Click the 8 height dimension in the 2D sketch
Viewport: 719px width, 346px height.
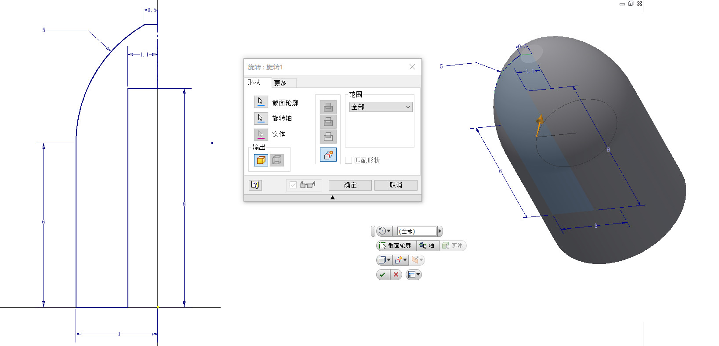coord(184,204)
